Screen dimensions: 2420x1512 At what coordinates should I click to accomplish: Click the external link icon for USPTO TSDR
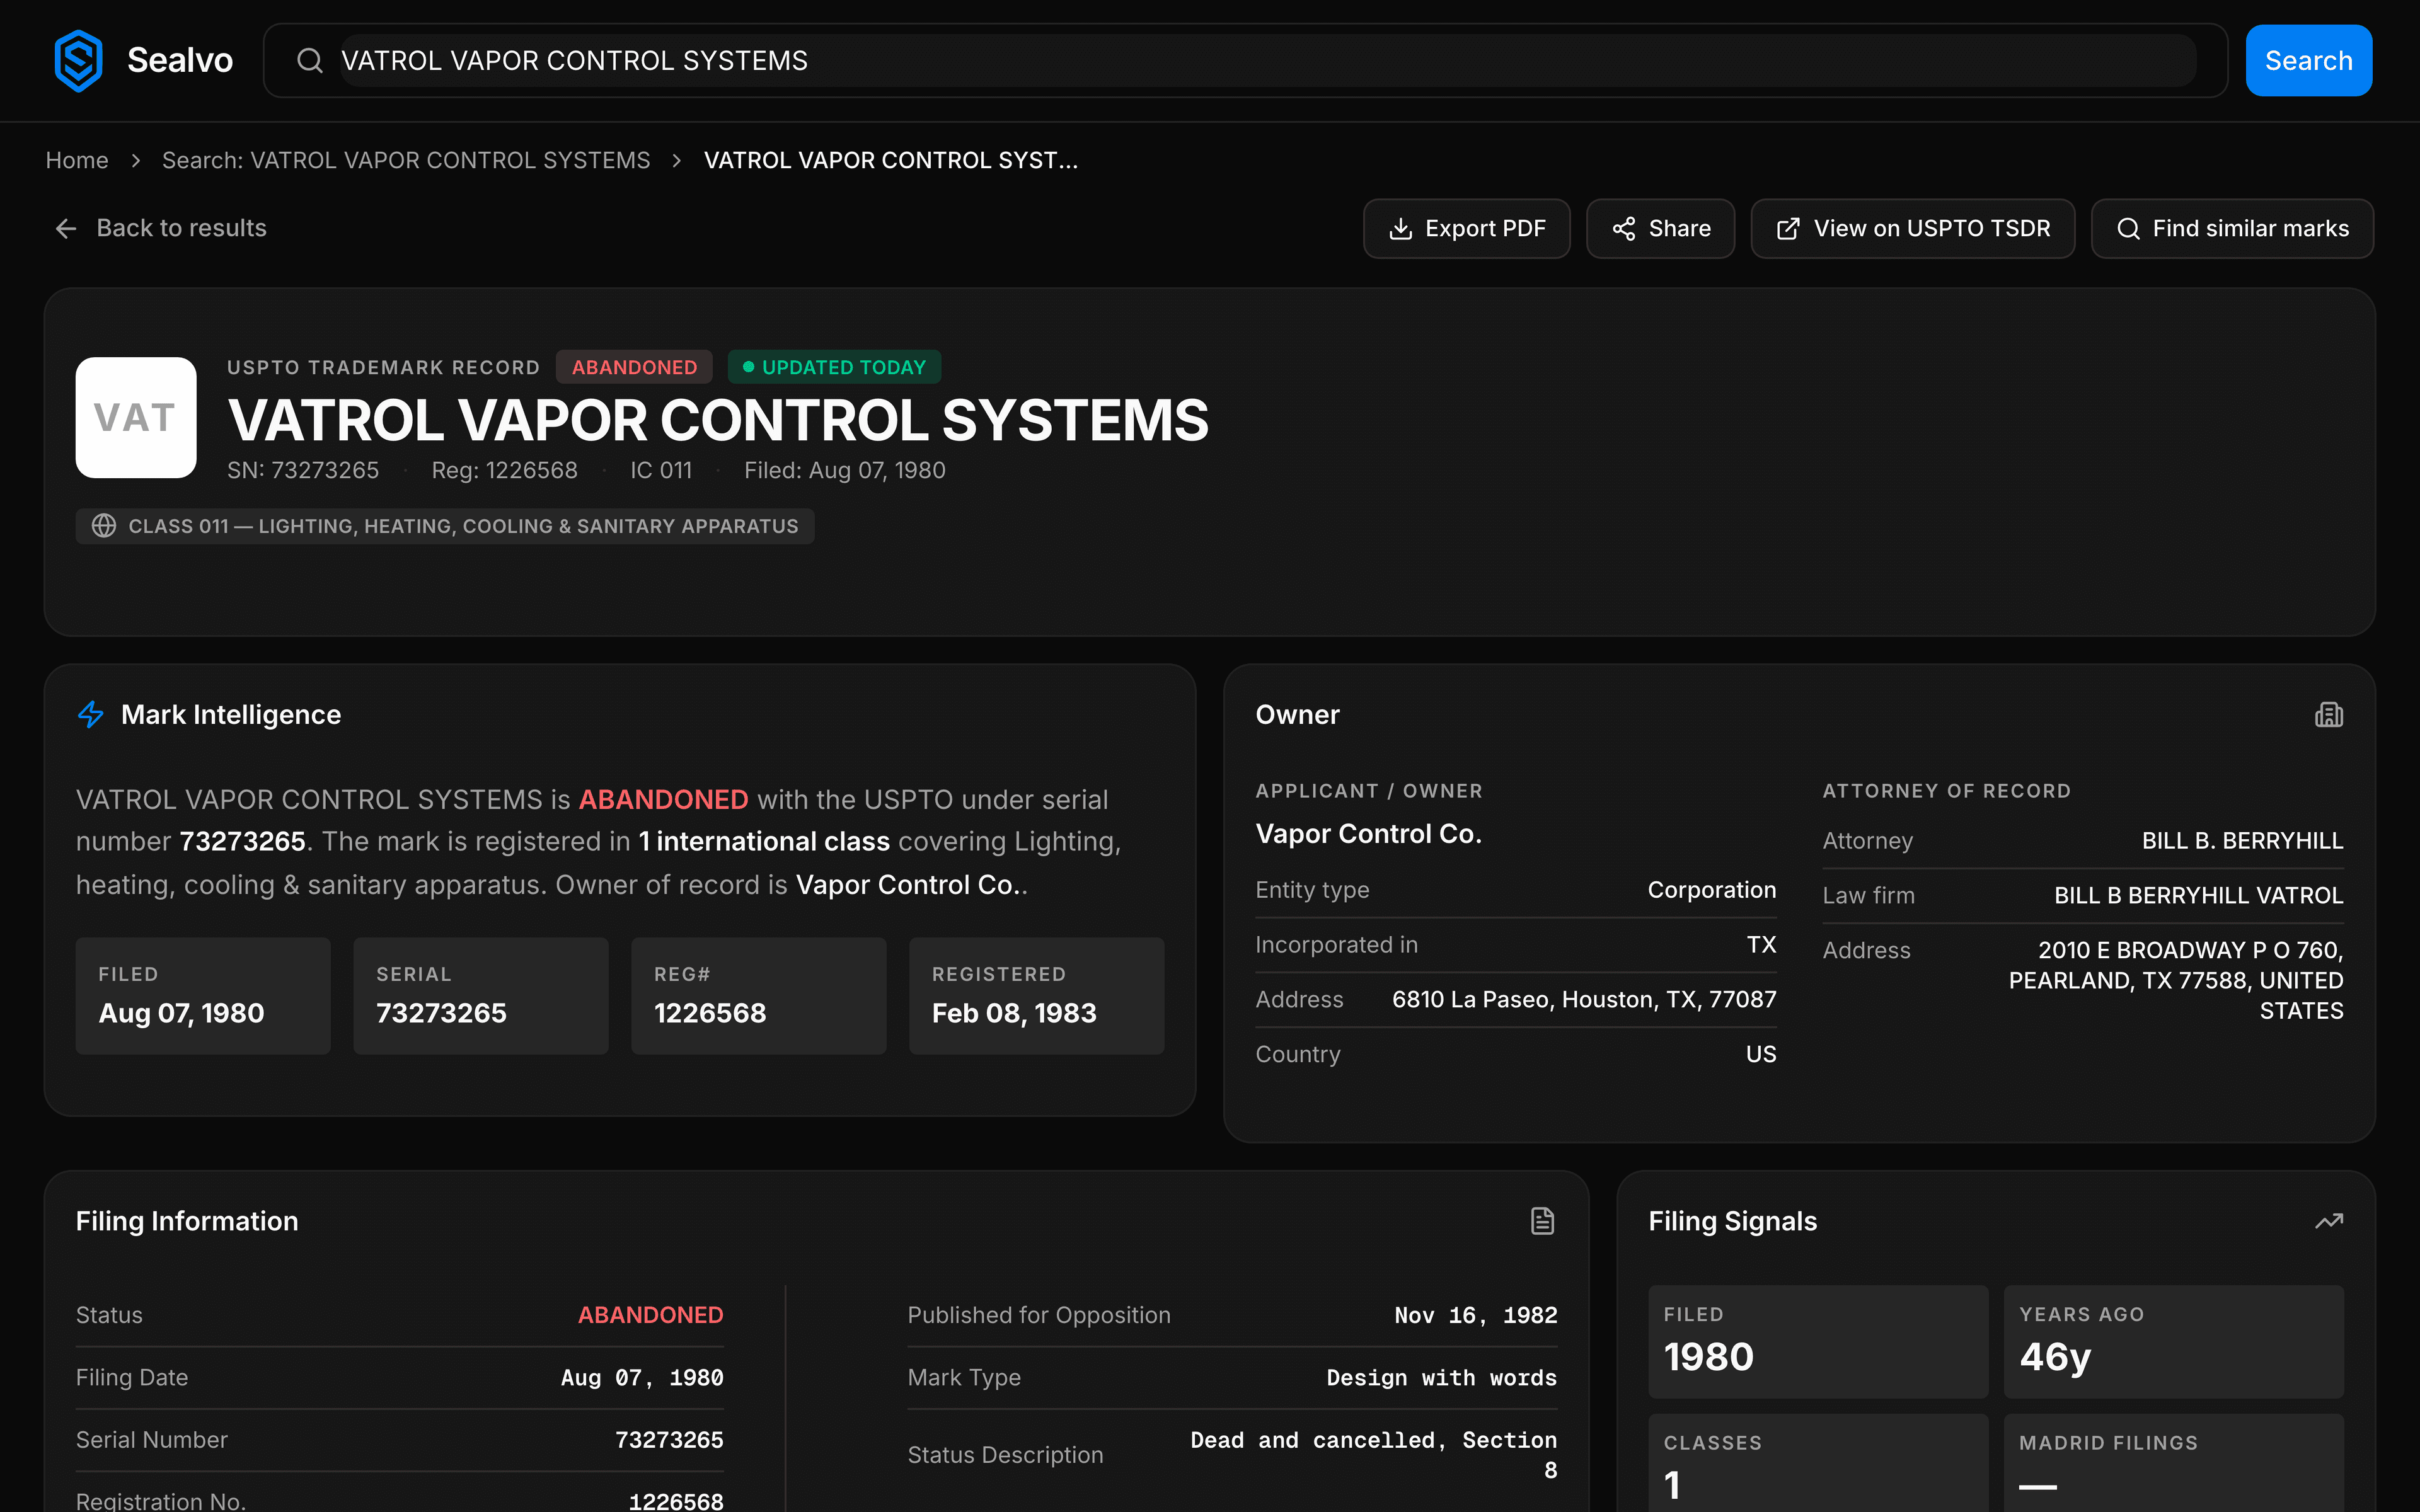pos(1788,229)
